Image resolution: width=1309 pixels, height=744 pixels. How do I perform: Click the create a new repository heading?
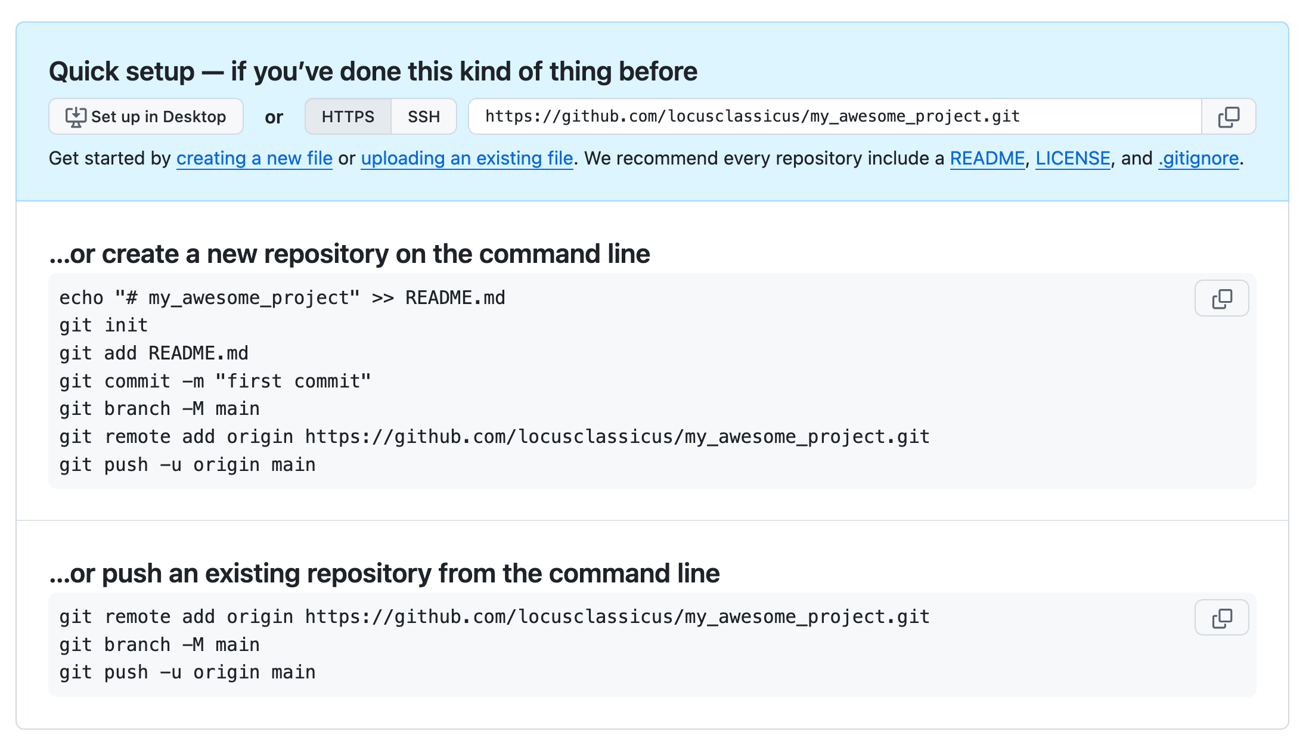(349, 254)
